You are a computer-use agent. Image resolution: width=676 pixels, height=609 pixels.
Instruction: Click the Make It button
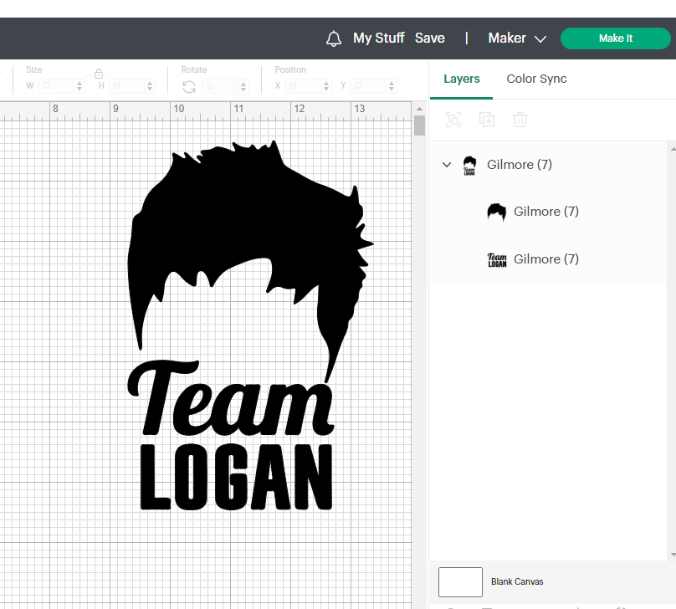click(x=615, y=38)
